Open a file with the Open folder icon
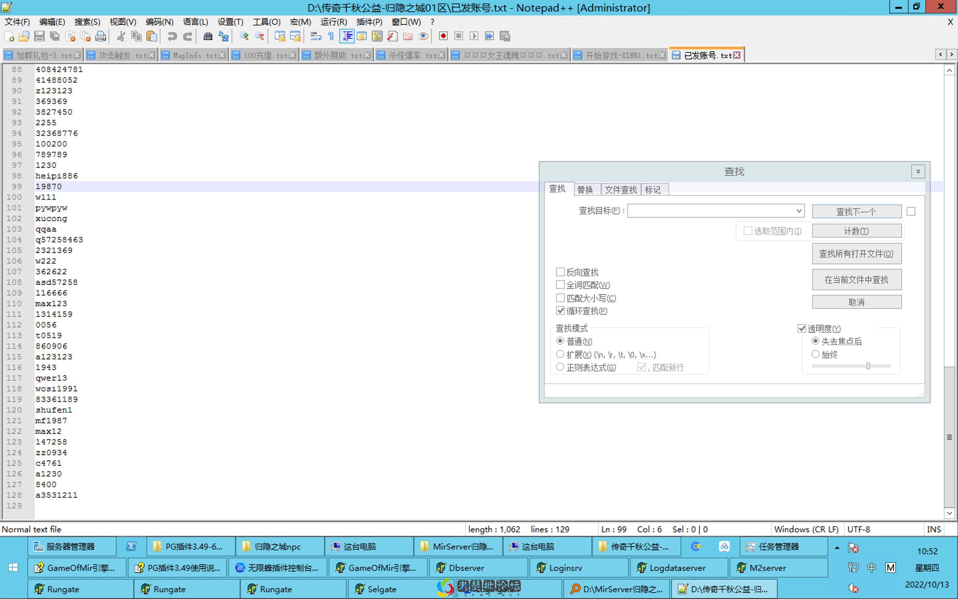958x599 pixels. 24,37
